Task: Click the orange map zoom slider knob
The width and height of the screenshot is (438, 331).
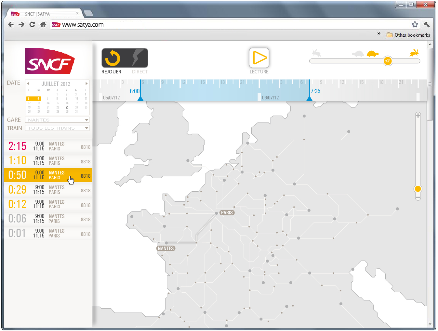Action: 418,189
